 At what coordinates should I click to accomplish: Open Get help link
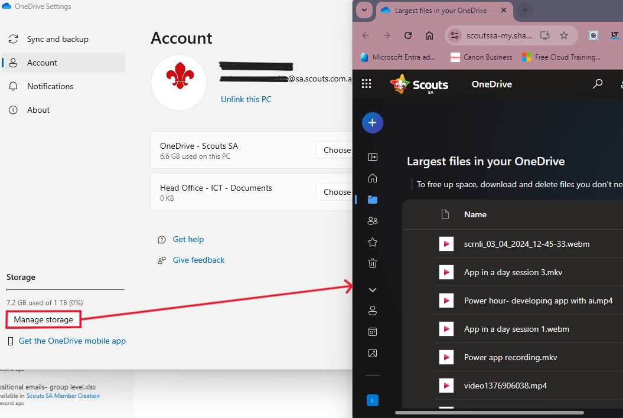tap(188, 239)
